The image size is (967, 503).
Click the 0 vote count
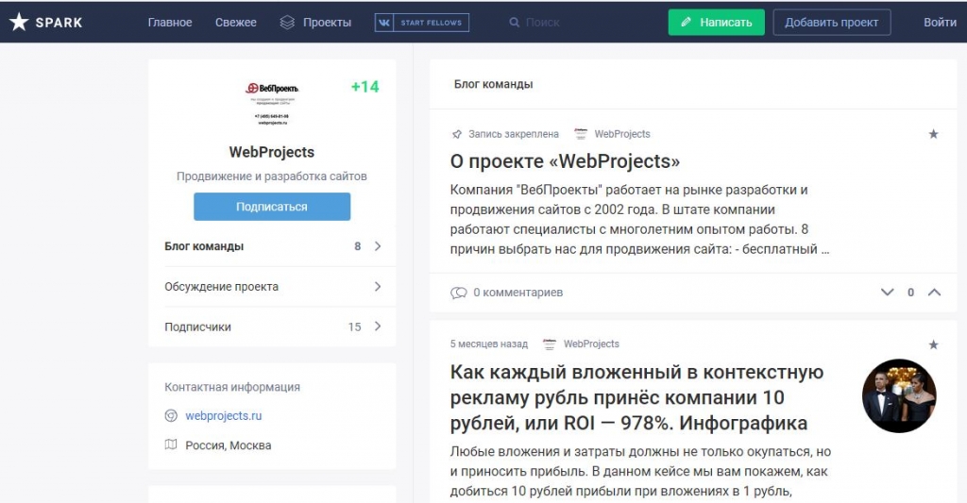(x=911, y=293)
